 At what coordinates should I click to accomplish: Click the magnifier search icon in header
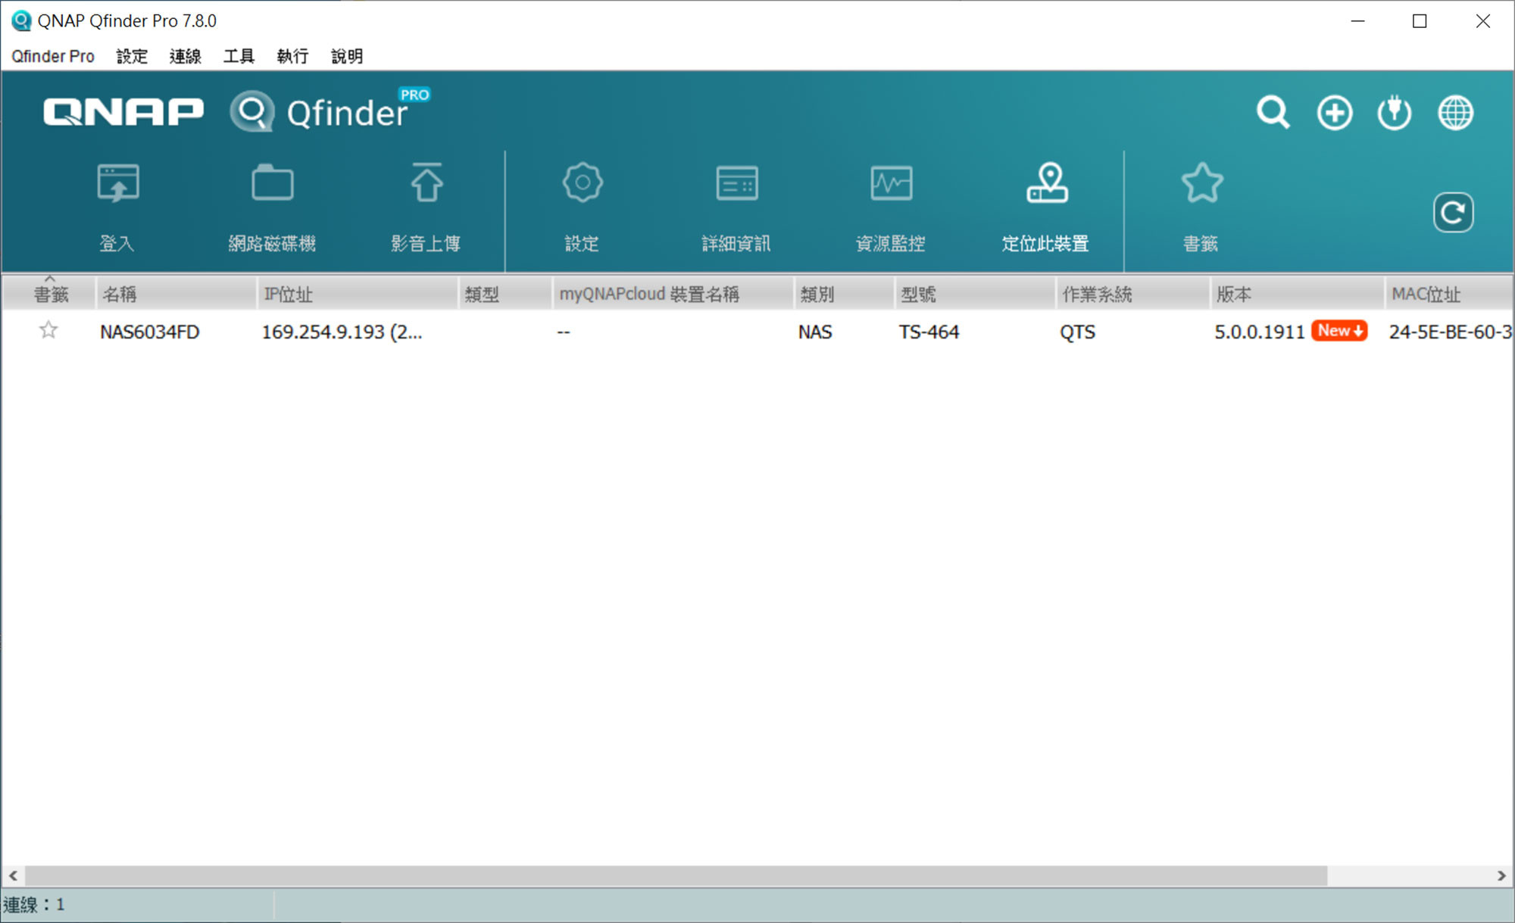point(1273,113)
